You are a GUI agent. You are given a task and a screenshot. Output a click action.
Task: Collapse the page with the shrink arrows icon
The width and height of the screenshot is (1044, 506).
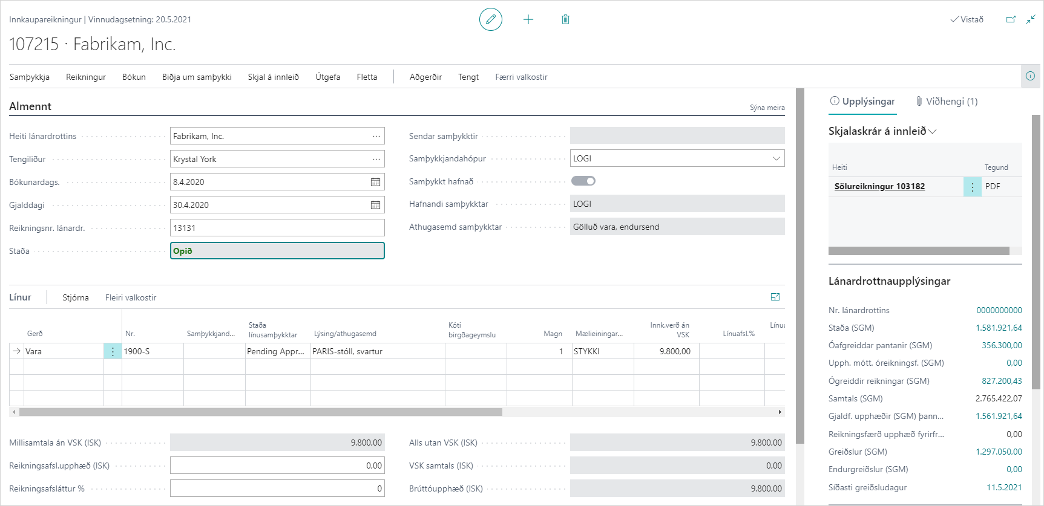click(x=1031, y=19)
